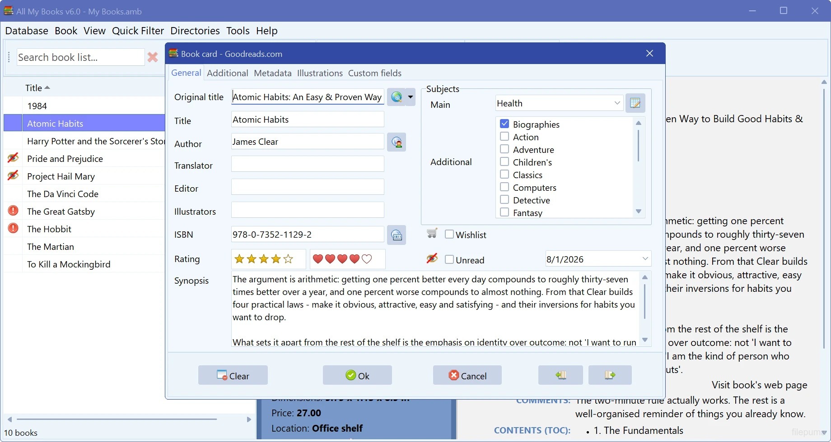
Task: Click the Ok button
Action: click(357, 375)
